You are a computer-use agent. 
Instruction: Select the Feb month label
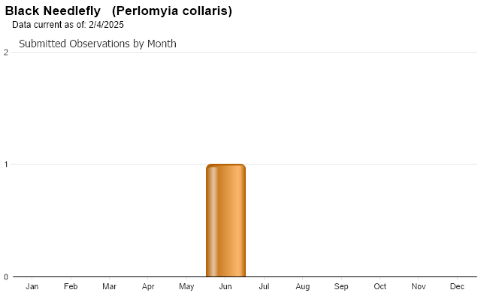tap(71, 286)
